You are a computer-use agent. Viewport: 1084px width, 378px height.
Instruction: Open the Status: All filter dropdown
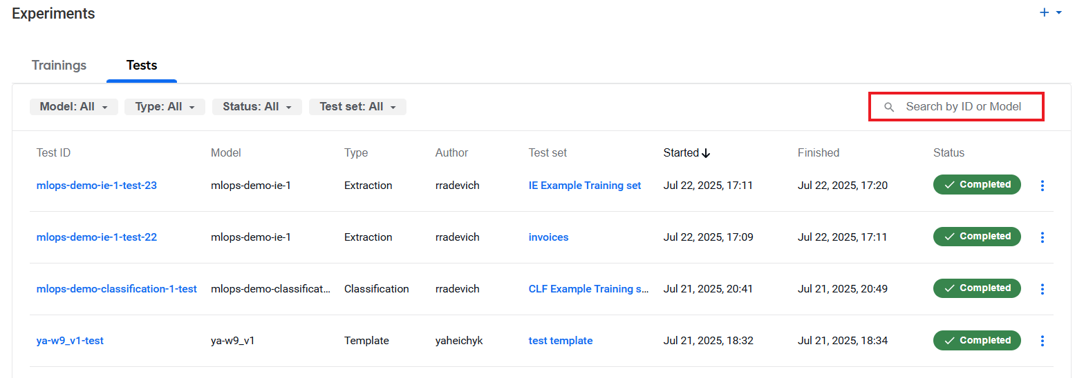(257, 107)
